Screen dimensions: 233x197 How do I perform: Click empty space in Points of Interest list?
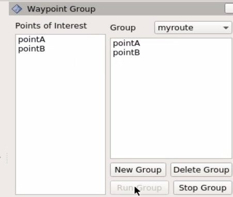pyautogui.click(x=60, y=121)
